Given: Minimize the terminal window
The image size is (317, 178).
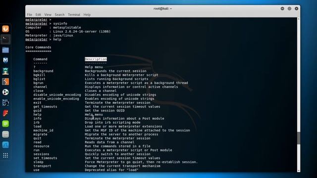Looking at the screenshot, I should point(282,8).
